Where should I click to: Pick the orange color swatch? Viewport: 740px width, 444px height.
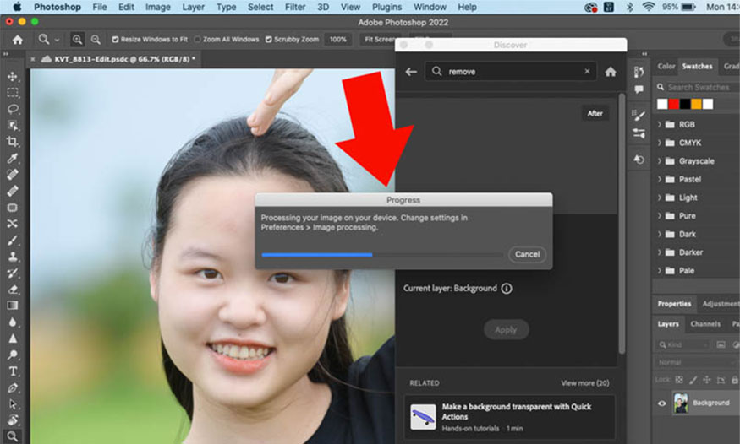click(x=696, y=104)
